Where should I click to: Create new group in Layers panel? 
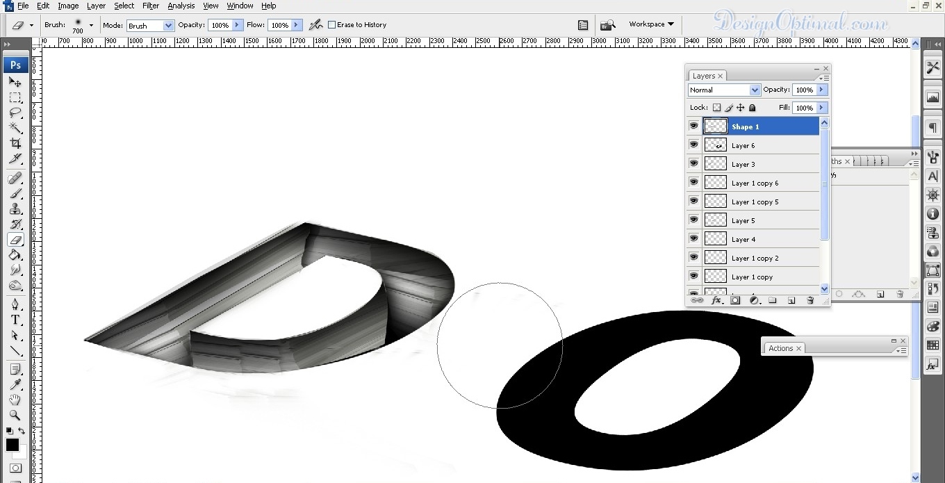(772, 300)
